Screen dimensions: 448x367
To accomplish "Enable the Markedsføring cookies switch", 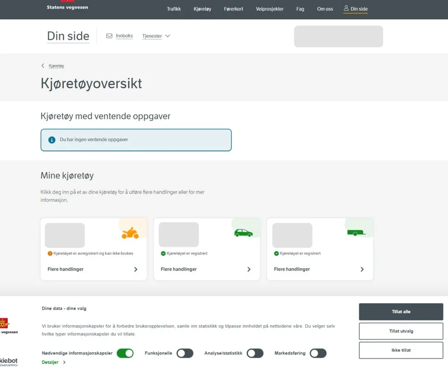I will tap(318, 353).
